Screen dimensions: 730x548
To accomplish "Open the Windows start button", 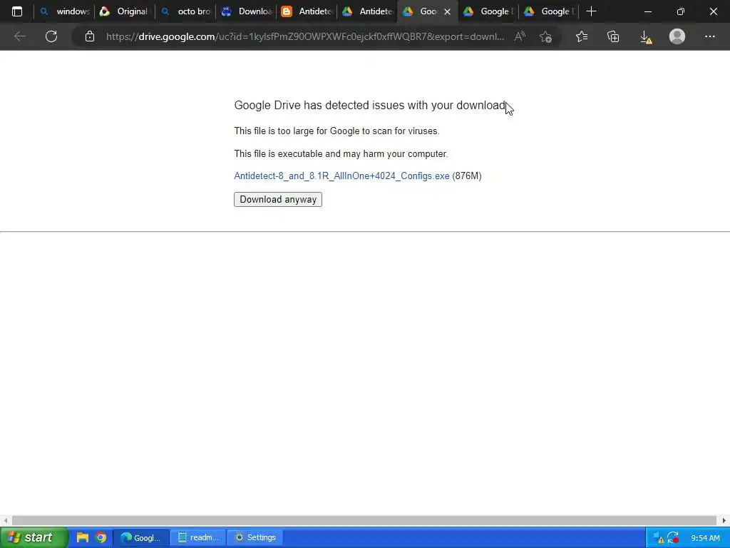I will [x=34, y=537].
